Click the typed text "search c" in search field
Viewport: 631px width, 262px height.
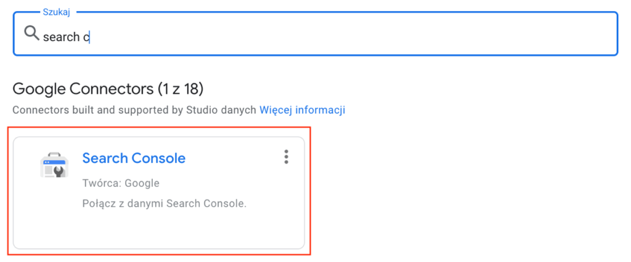pos(65,37)
